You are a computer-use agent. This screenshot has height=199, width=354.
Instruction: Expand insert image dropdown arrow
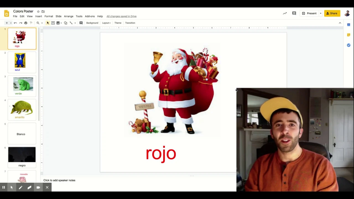(x=61, y=23)
